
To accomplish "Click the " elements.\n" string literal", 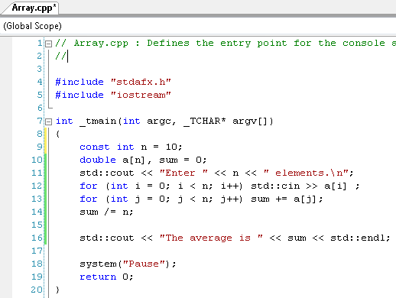I will (306, 173).
